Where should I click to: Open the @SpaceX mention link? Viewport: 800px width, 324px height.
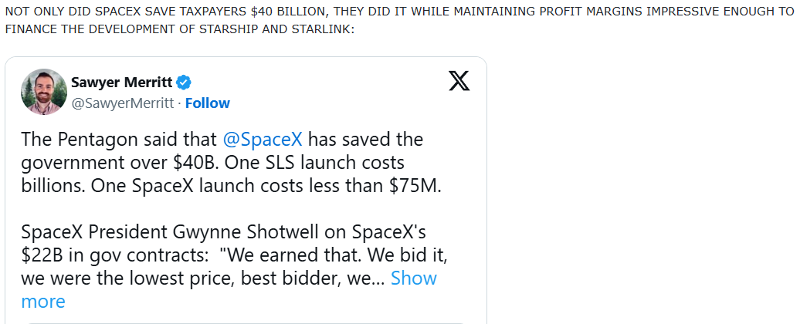click(262, 140)
